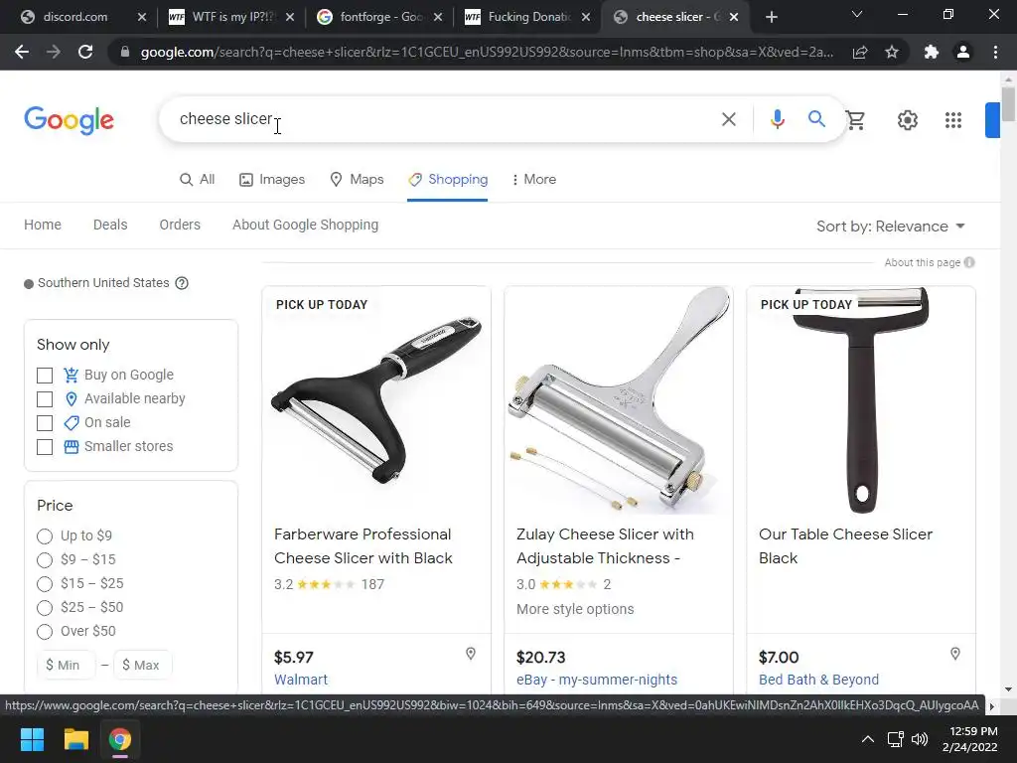
Task: Open Chrome three-dot menu
Action: pos(995,52)
